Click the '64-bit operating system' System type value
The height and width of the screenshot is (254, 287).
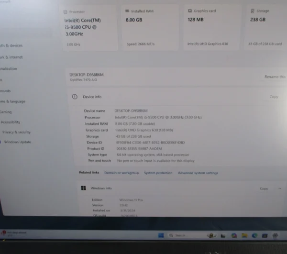(x=153, y=155)
